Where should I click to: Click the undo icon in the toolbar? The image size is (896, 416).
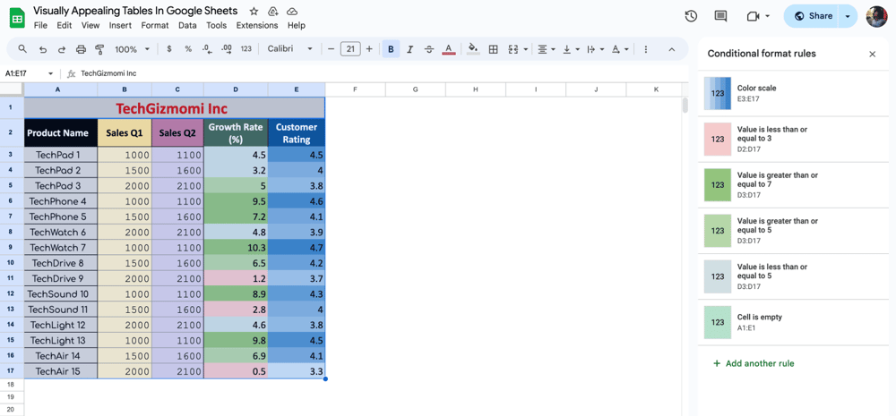click(x=42, y=49)
